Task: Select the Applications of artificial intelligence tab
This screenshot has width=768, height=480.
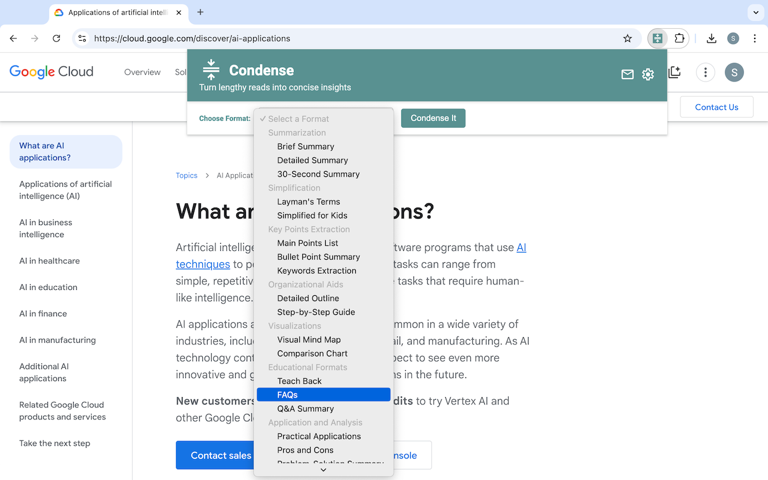Action: [118, 13]
